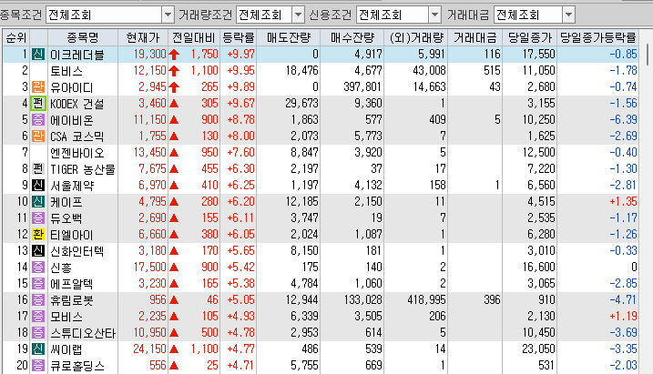The image size is (653, 374).
Task: Select stock name 신흥
Action: [x=61, y=268]
